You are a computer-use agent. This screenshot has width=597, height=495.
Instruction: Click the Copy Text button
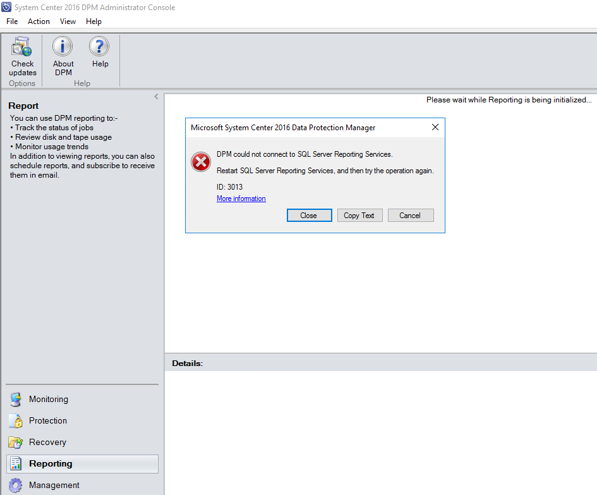[360, 216]
